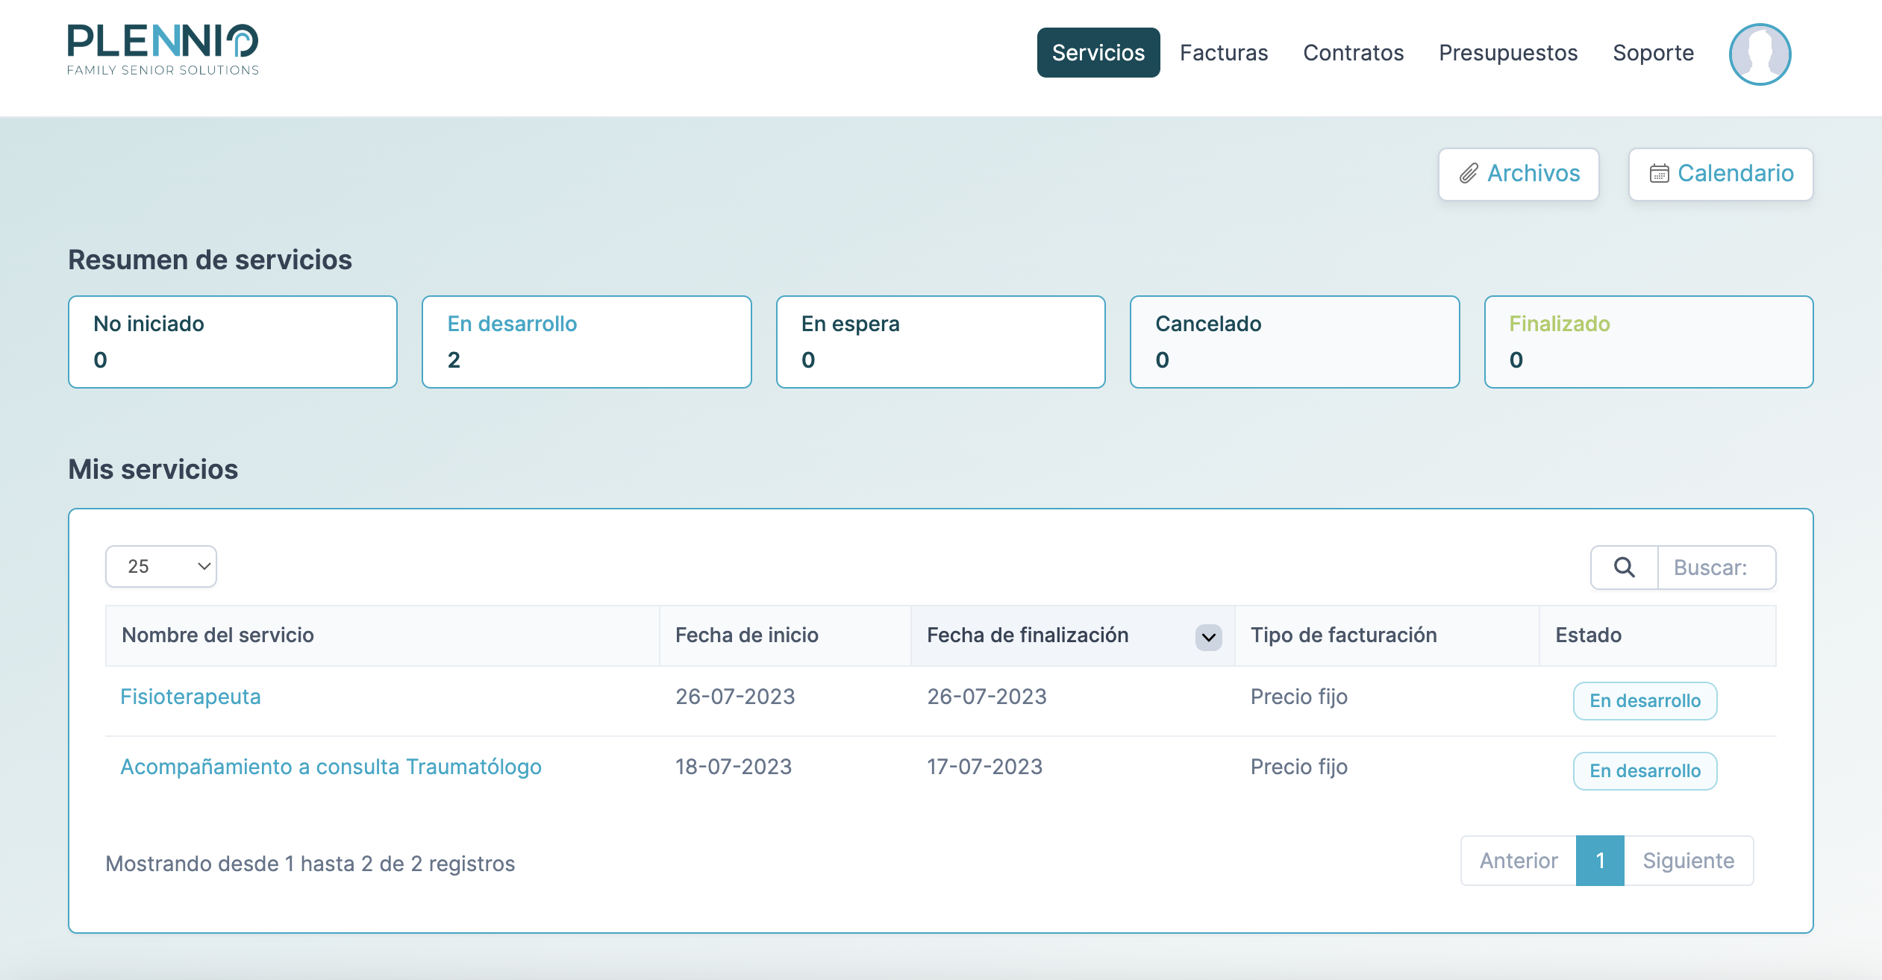Open Presupuestos section

pyautogui.click(x=1508, y=53)
